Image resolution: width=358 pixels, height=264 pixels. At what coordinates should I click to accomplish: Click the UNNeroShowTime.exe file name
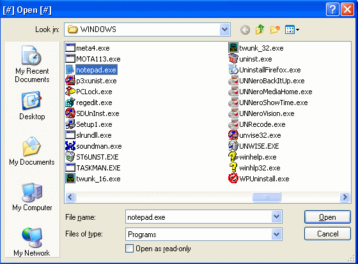[x=274, y=103]
